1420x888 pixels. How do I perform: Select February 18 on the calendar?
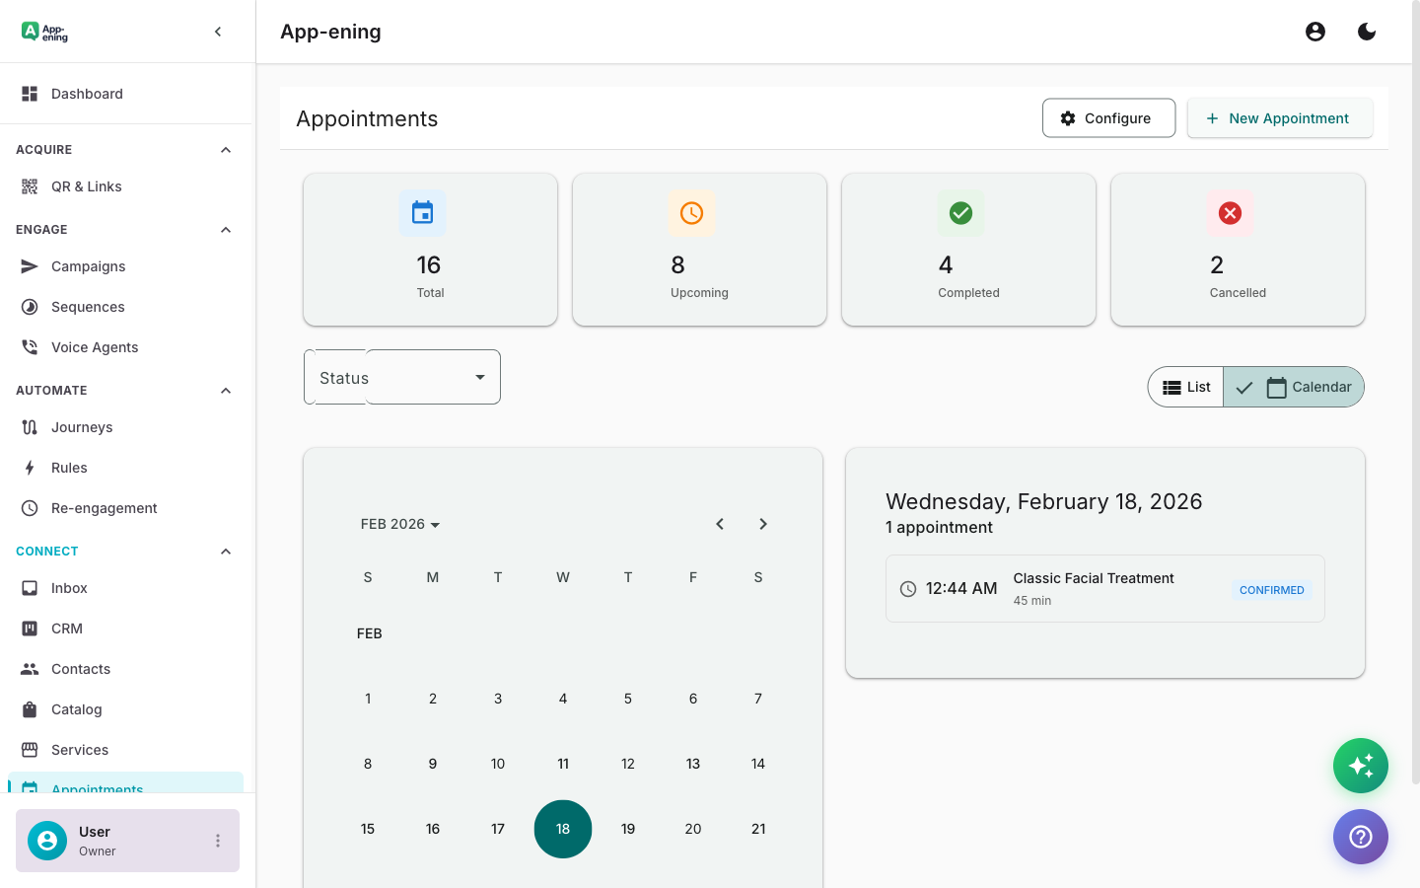tap(563, 829)
